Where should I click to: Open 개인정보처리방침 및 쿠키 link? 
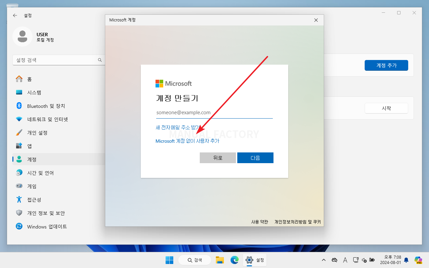pyautogui.click(x=298, y=222)
